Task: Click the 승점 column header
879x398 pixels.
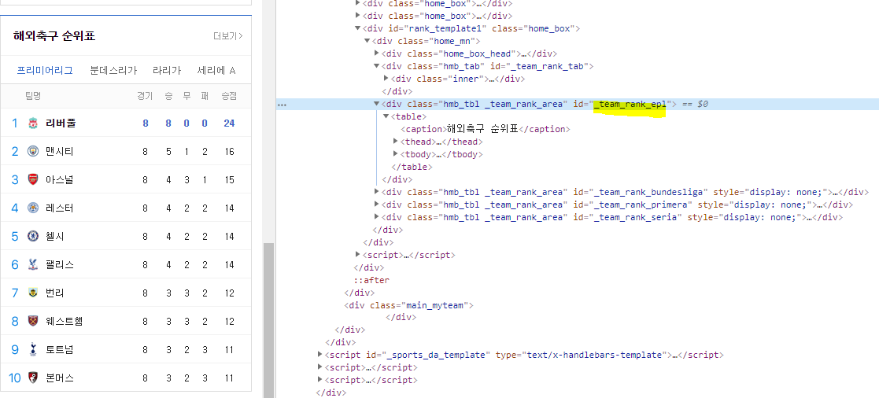Action: pyautogui.click(x=229, y=96)
